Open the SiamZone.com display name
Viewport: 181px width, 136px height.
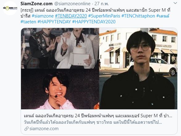click(x=36, y=4)
